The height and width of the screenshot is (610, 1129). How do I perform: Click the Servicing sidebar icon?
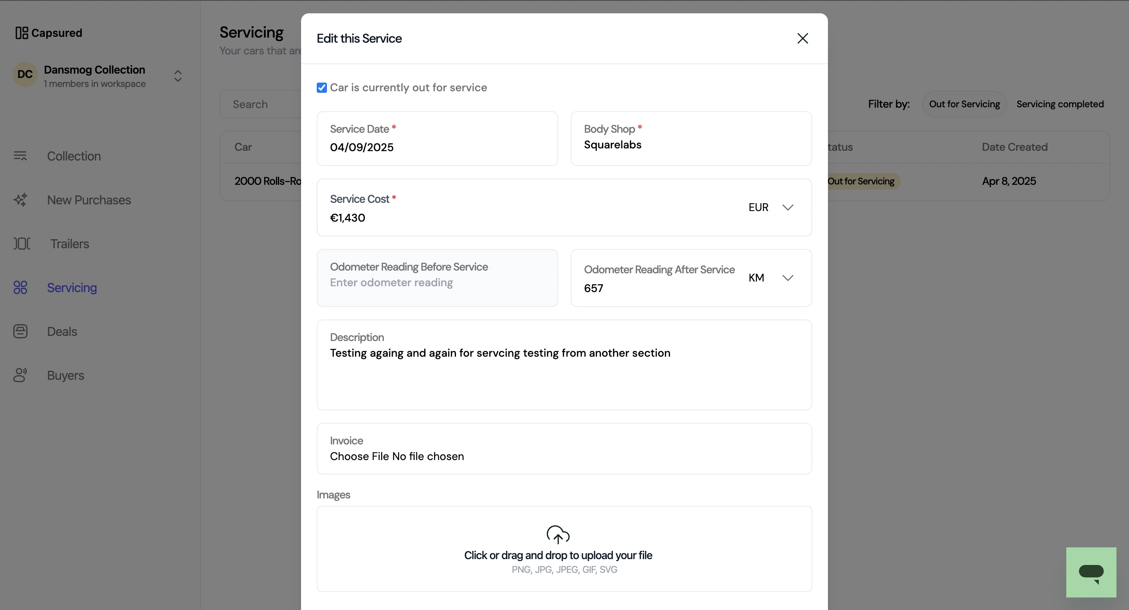20,287
